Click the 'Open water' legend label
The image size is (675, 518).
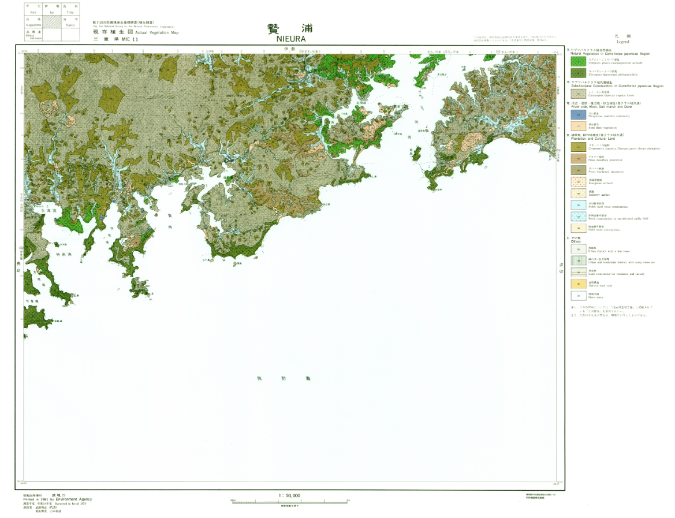click(x=596, y=297)
